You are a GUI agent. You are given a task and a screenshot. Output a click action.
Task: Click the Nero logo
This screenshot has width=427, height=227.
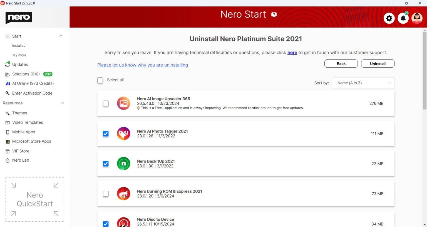coord(18,18)
